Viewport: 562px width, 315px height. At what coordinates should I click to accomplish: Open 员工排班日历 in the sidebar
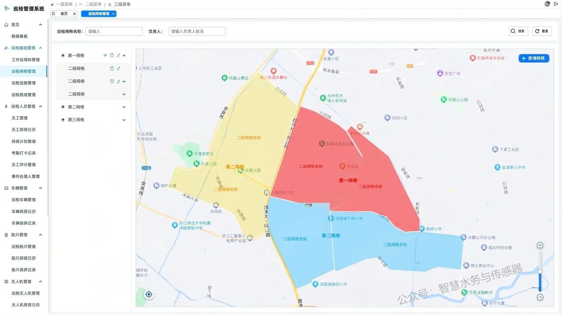(24, 130)
